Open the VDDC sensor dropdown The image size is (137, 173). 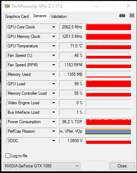tap(32, 141)
